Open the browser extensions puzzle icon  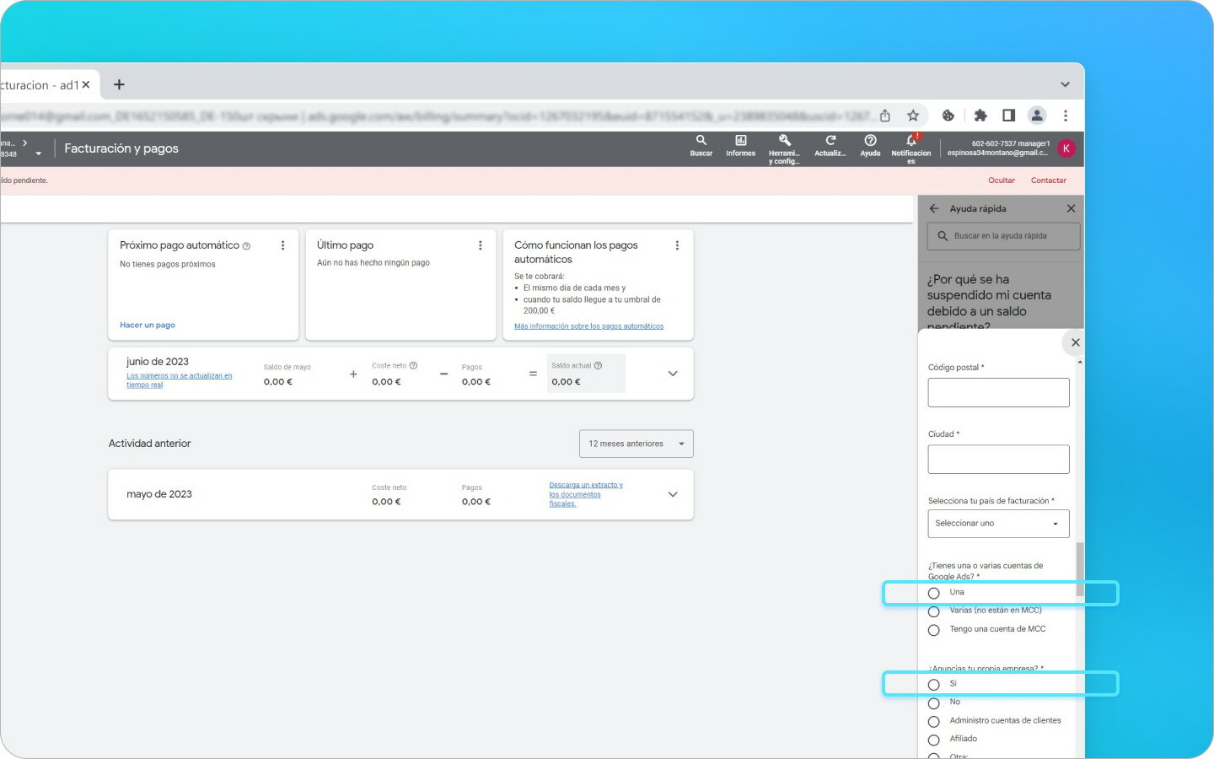click(980, 116)
